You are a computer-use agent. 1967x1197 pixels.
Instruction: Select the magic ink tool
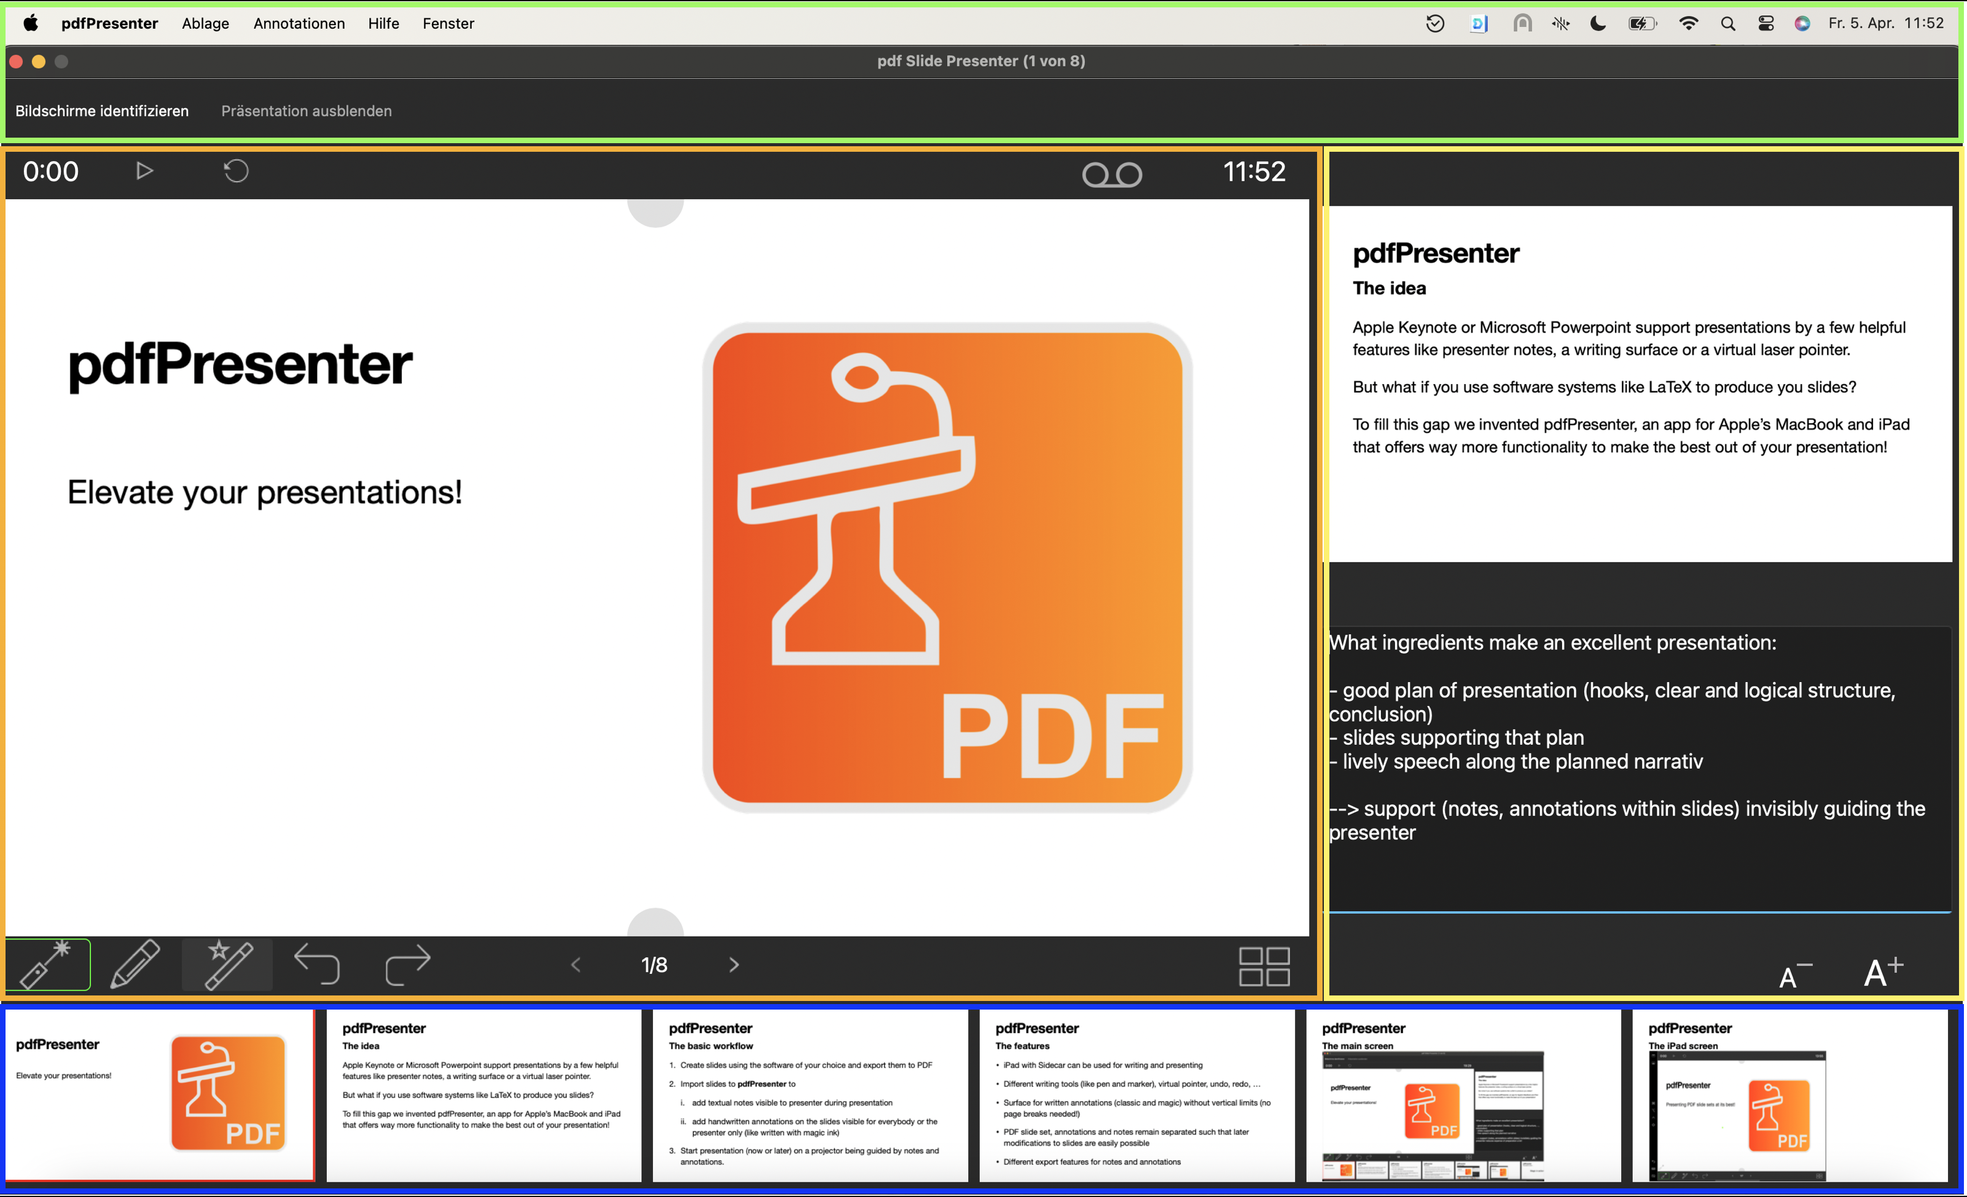coord(227,965)
